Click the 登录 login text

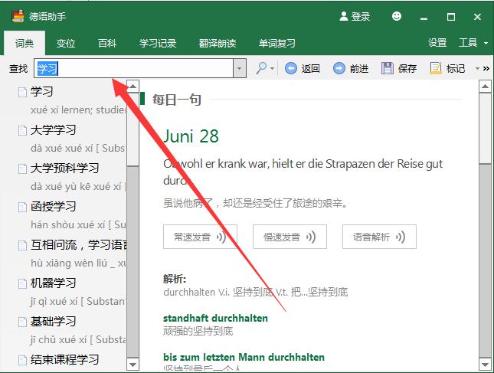point(361,16)
